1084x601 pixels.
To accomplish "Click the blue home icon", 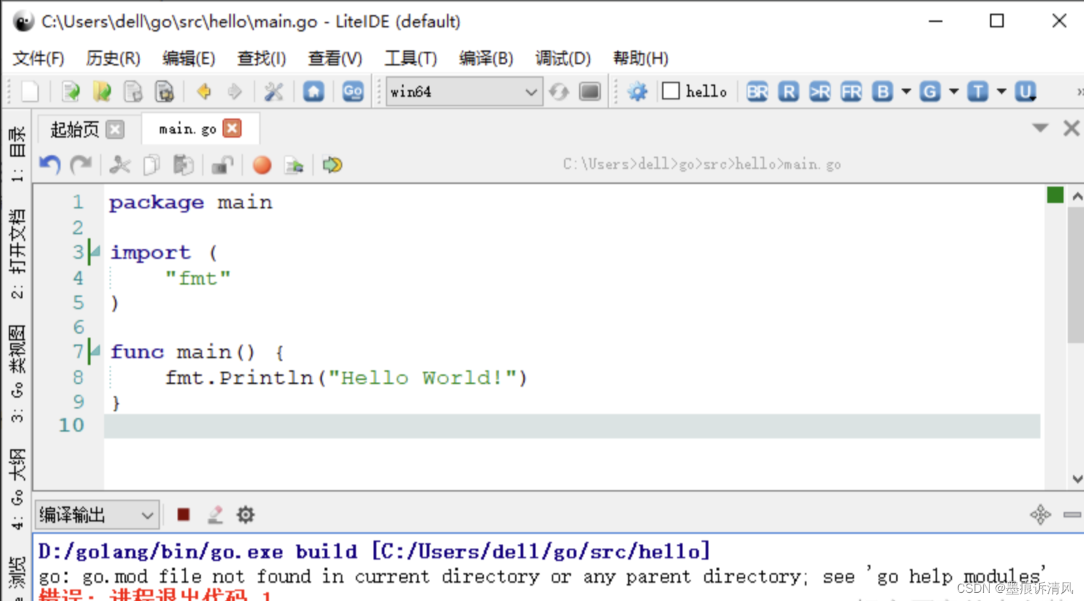I will click(314, 91).
